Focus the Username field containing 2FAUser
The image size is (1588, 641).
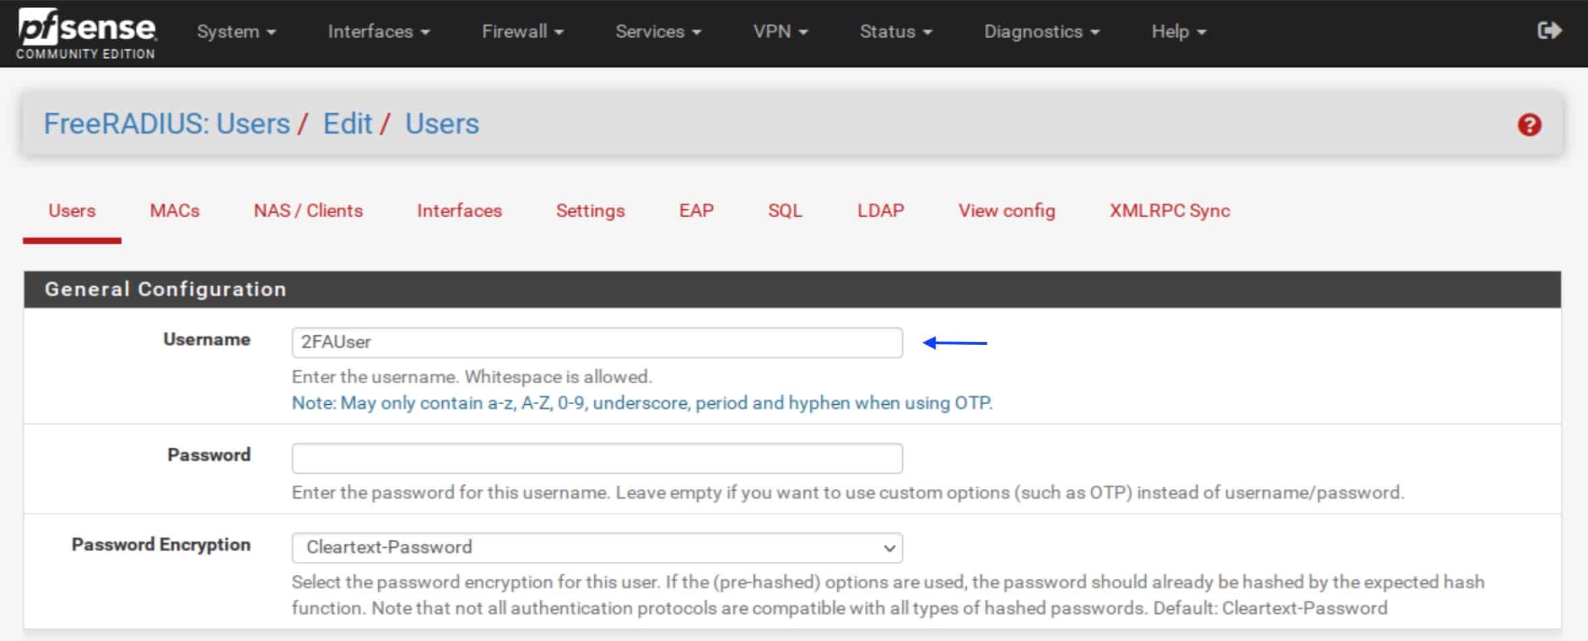[x=597, y=342]
